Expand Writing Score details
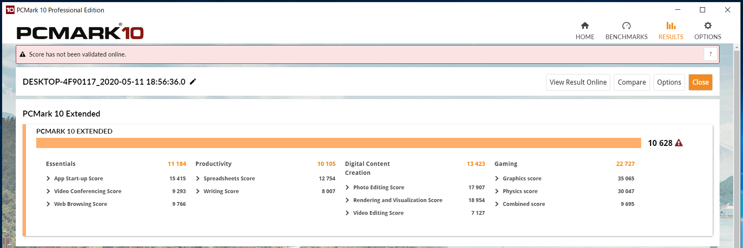743x248 pixels. pyautogui.click(x=198, y=191)
